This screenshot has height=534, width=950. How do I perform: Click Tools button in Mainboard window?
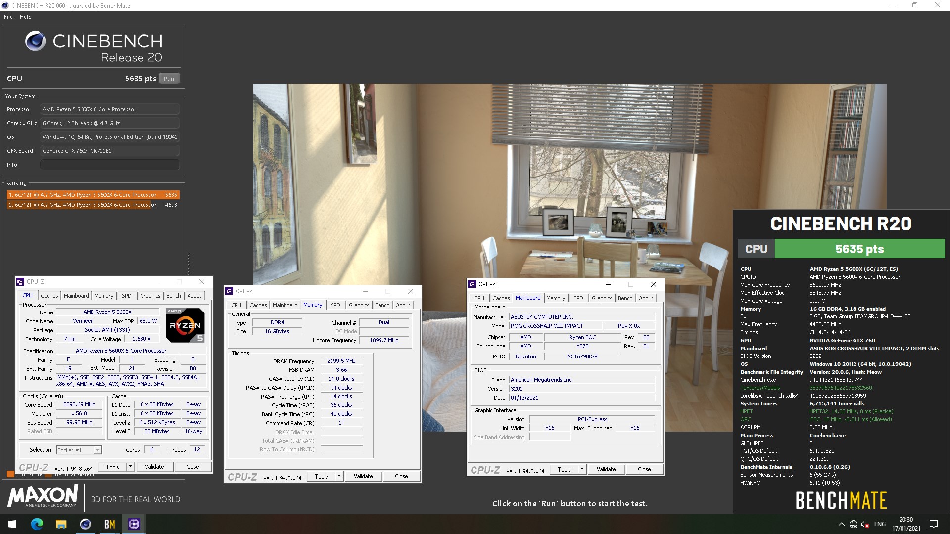(564, 469)
